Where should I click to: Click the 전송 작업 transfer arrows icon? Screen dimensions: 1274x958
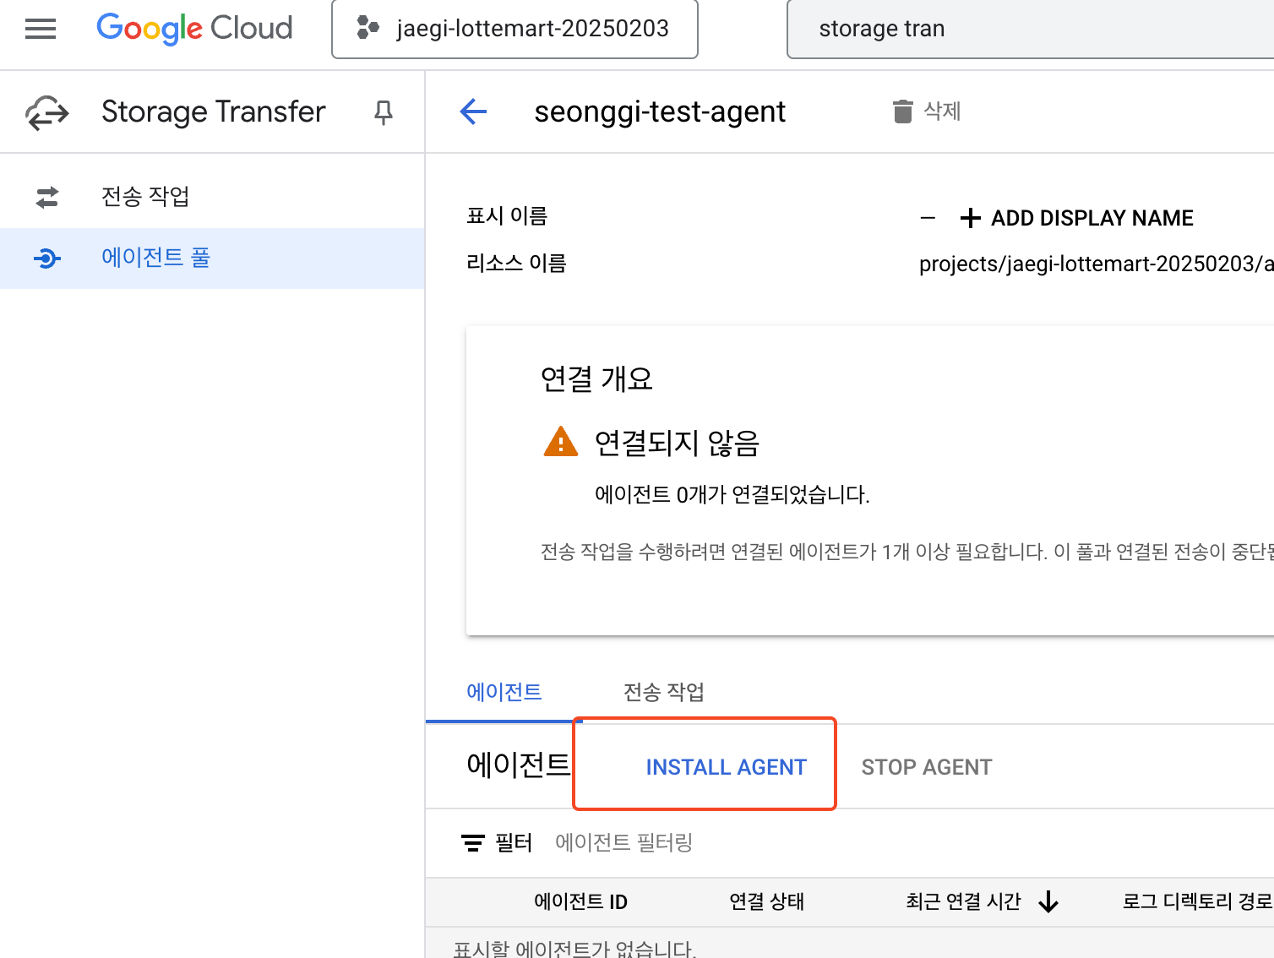47,197
